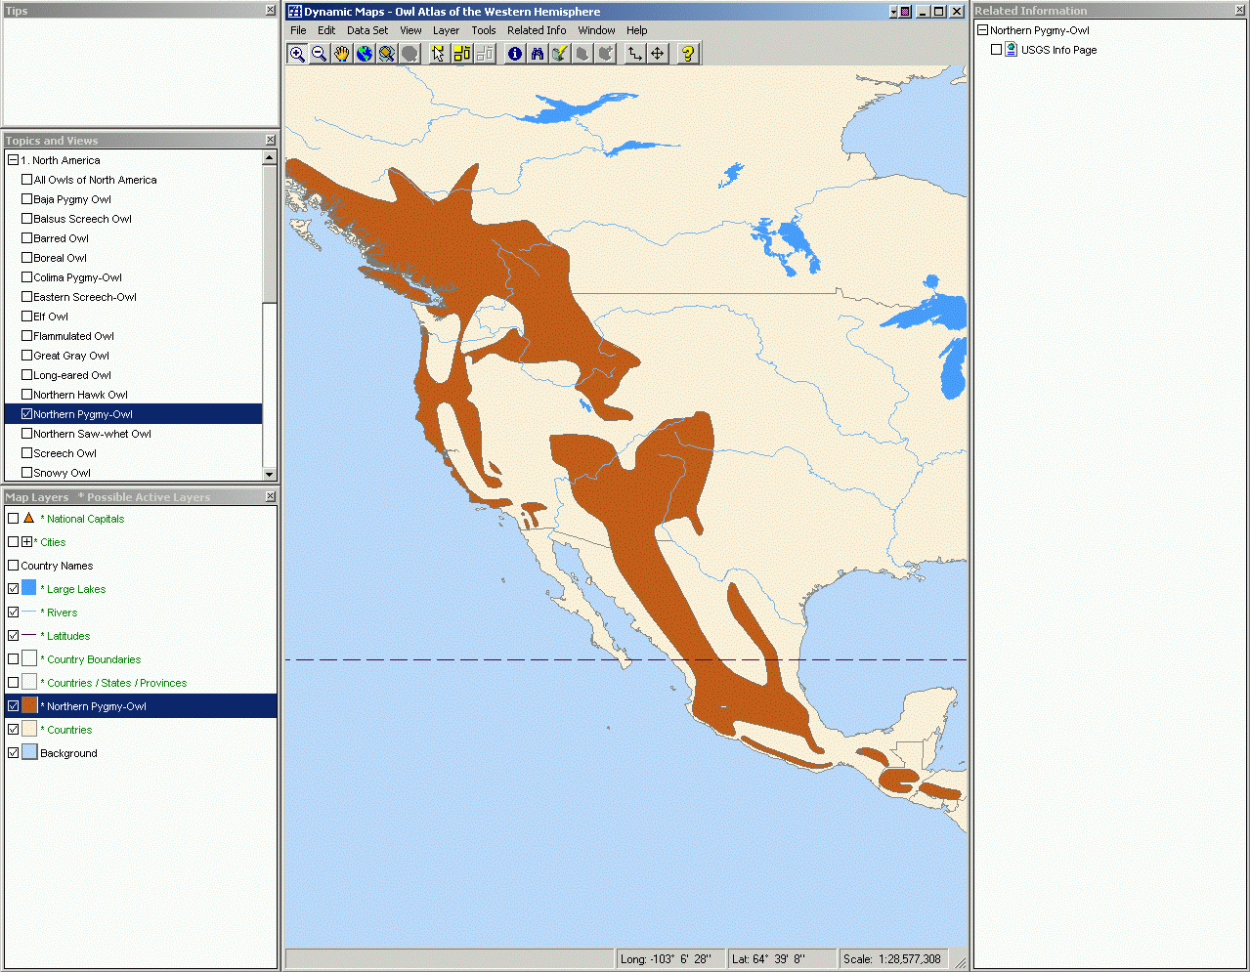Open the Layer menu
The width and height of the screenshot is (1250, 972).
click(446, 30)
